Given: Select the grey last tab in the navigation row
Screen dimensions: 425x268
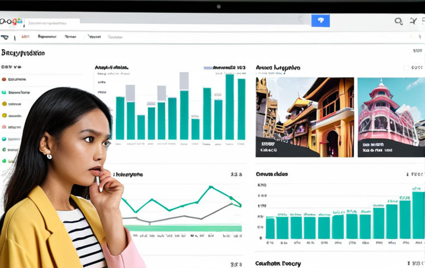Looking at the screenshot, I should 115,37.
